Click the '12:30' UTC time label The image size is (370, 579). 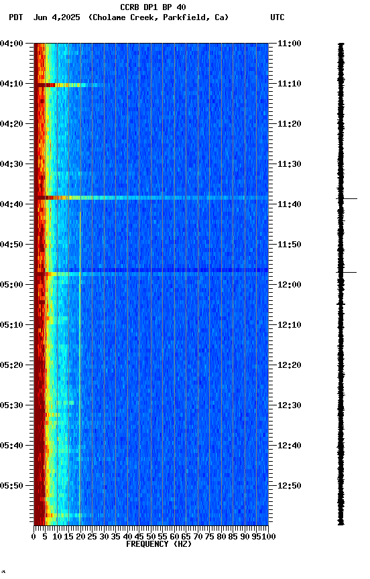290,406
